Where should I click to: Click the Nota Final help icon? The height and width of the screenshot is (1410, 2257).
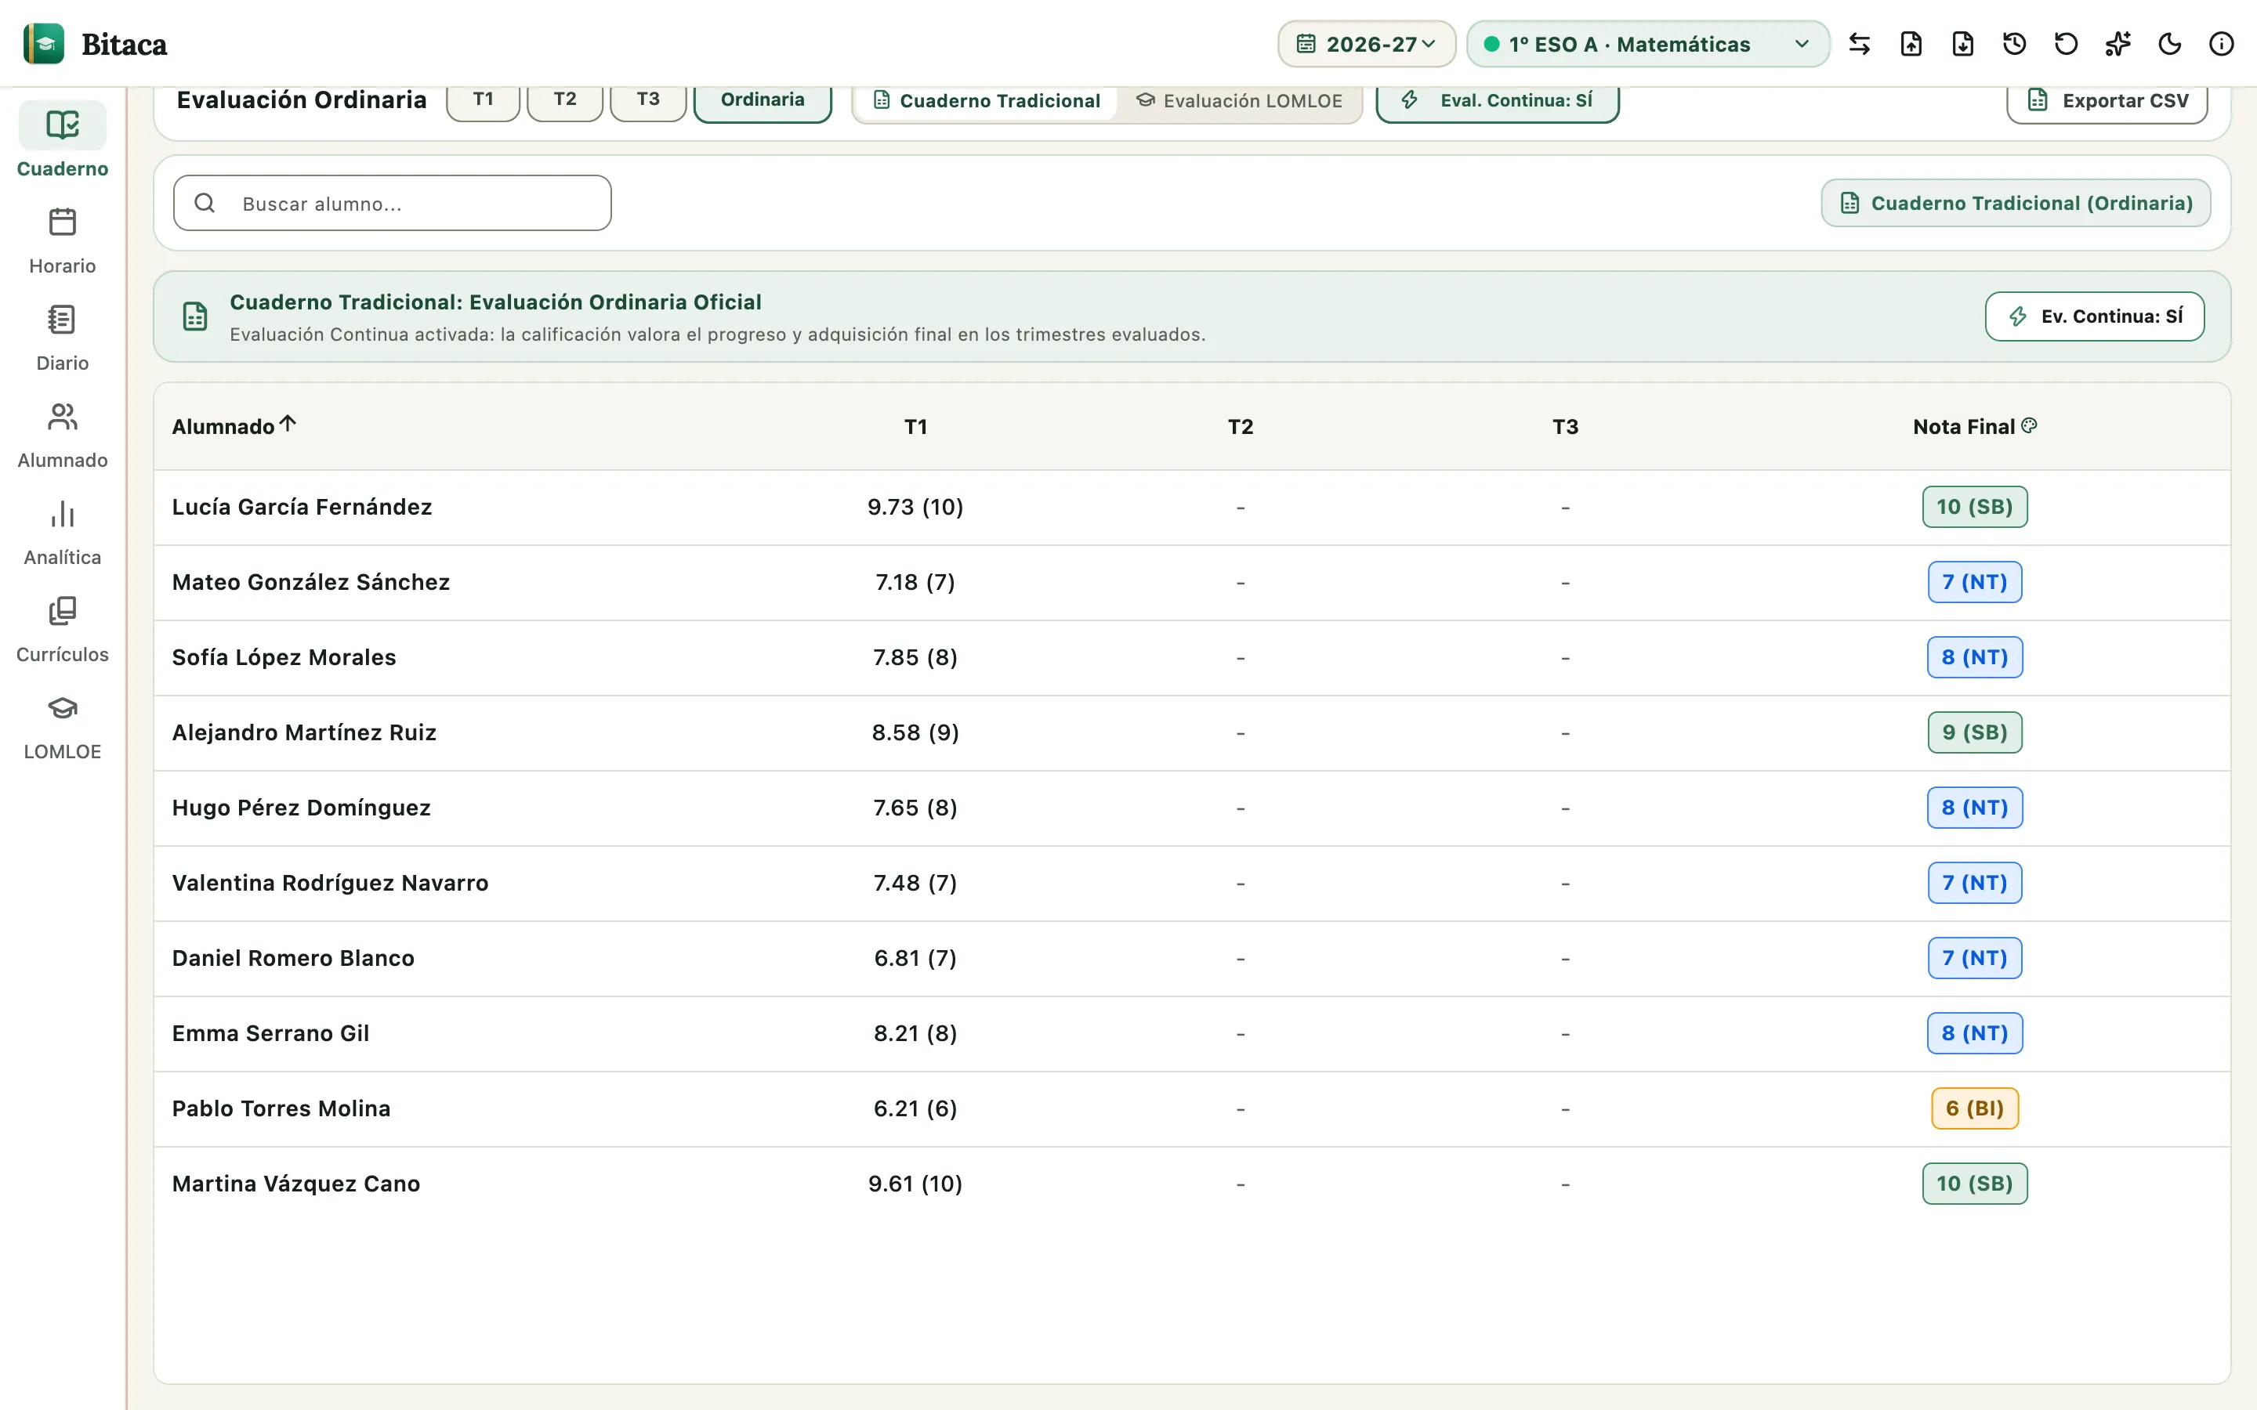click(x=2030, y=425)
